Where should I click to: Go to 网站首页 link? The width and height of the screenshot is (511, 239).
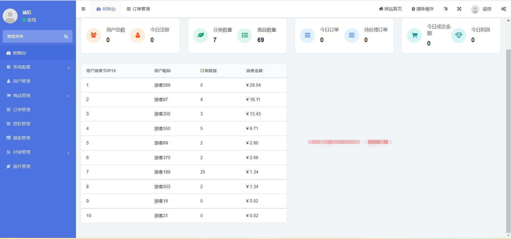coord(390,9)
